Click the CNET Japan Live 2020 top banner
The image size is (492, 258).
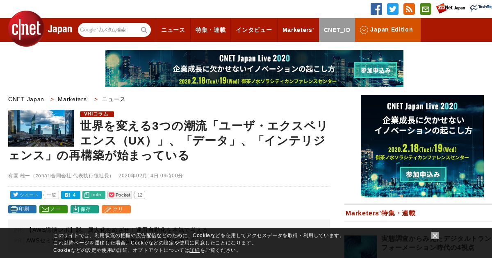(254, 68)
